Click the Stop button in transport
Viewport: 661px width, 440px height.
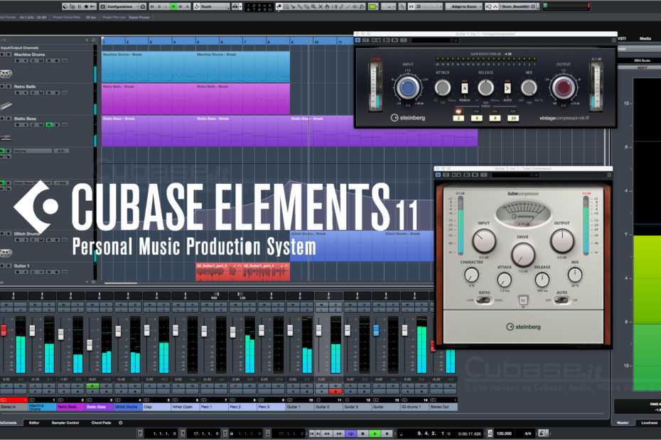click(362, 433)
